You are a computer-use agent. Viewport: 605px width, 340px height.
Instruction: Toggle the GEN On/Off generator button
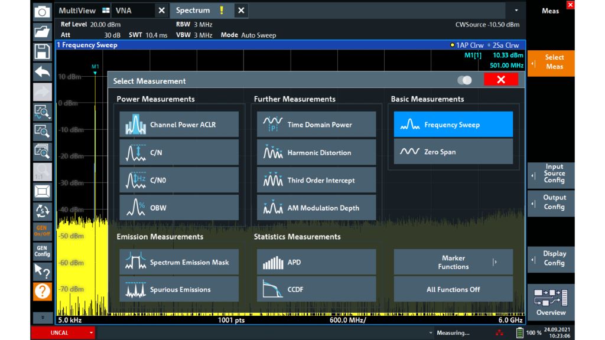[42, 231]
